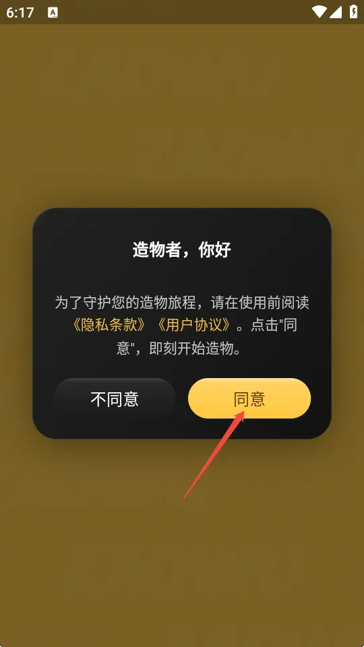Tap the 6:17 clock in status bar
Screen dimensions: 364x647
[20, 13]
